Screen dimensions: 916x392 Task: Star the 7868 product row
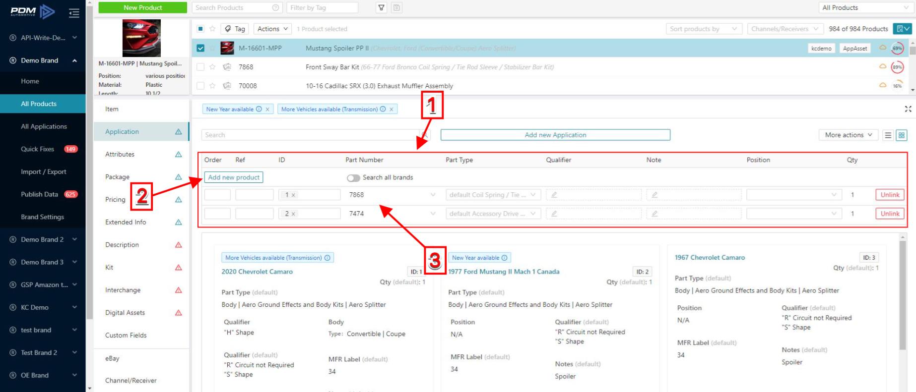(x=212, y=67)
